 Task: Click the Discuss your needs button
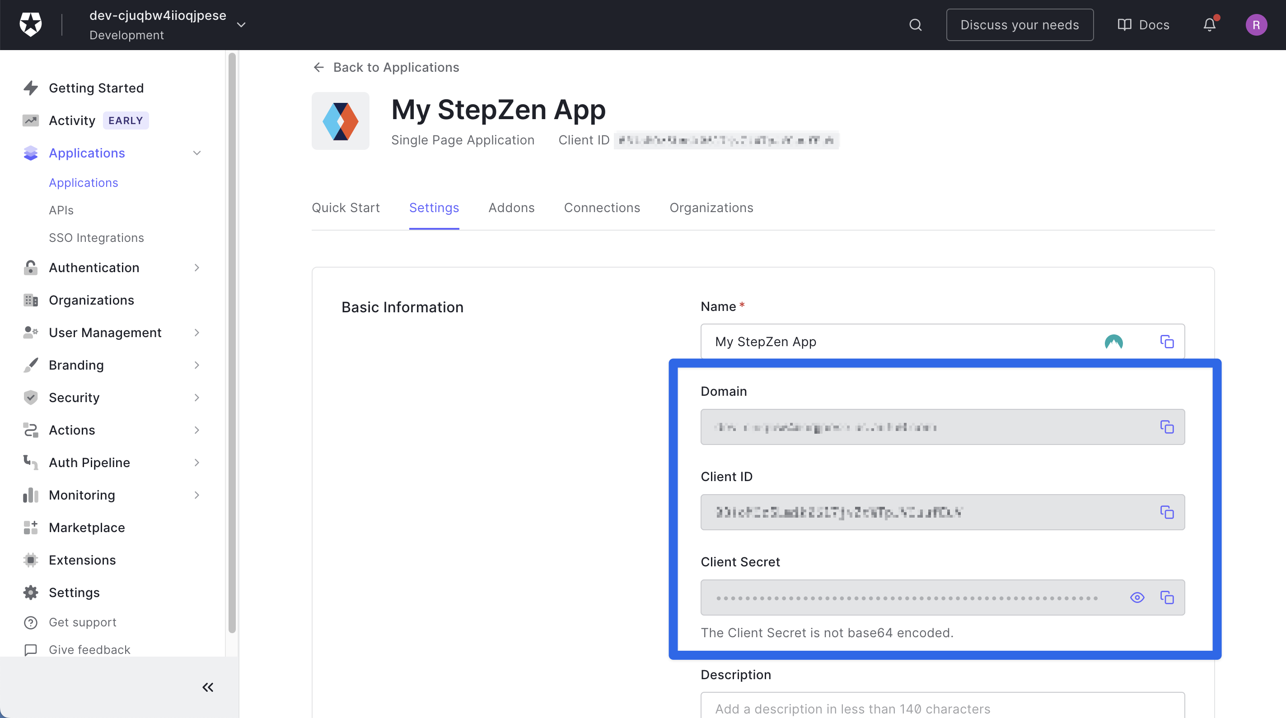coord(1020,24)
